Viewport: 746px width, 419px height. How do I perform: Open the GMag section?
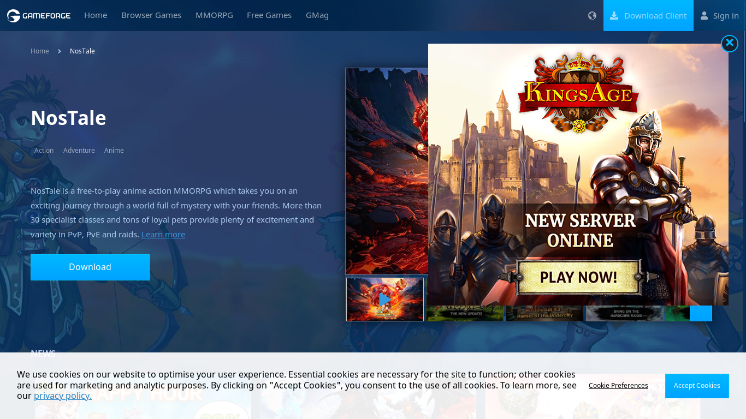tap(317, 15)
